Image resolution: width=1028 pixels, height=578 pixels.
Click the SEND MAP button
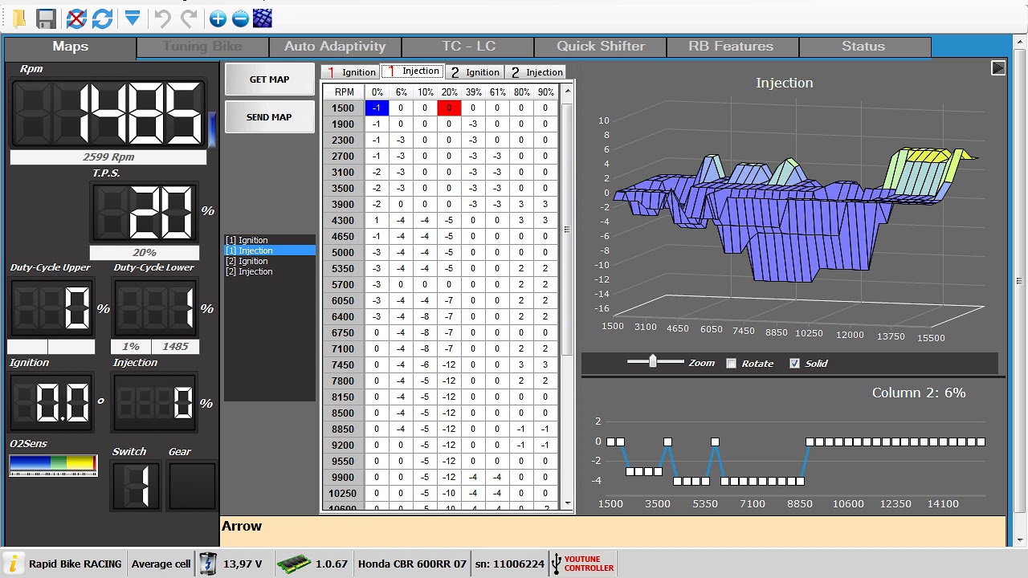(269, 117)
